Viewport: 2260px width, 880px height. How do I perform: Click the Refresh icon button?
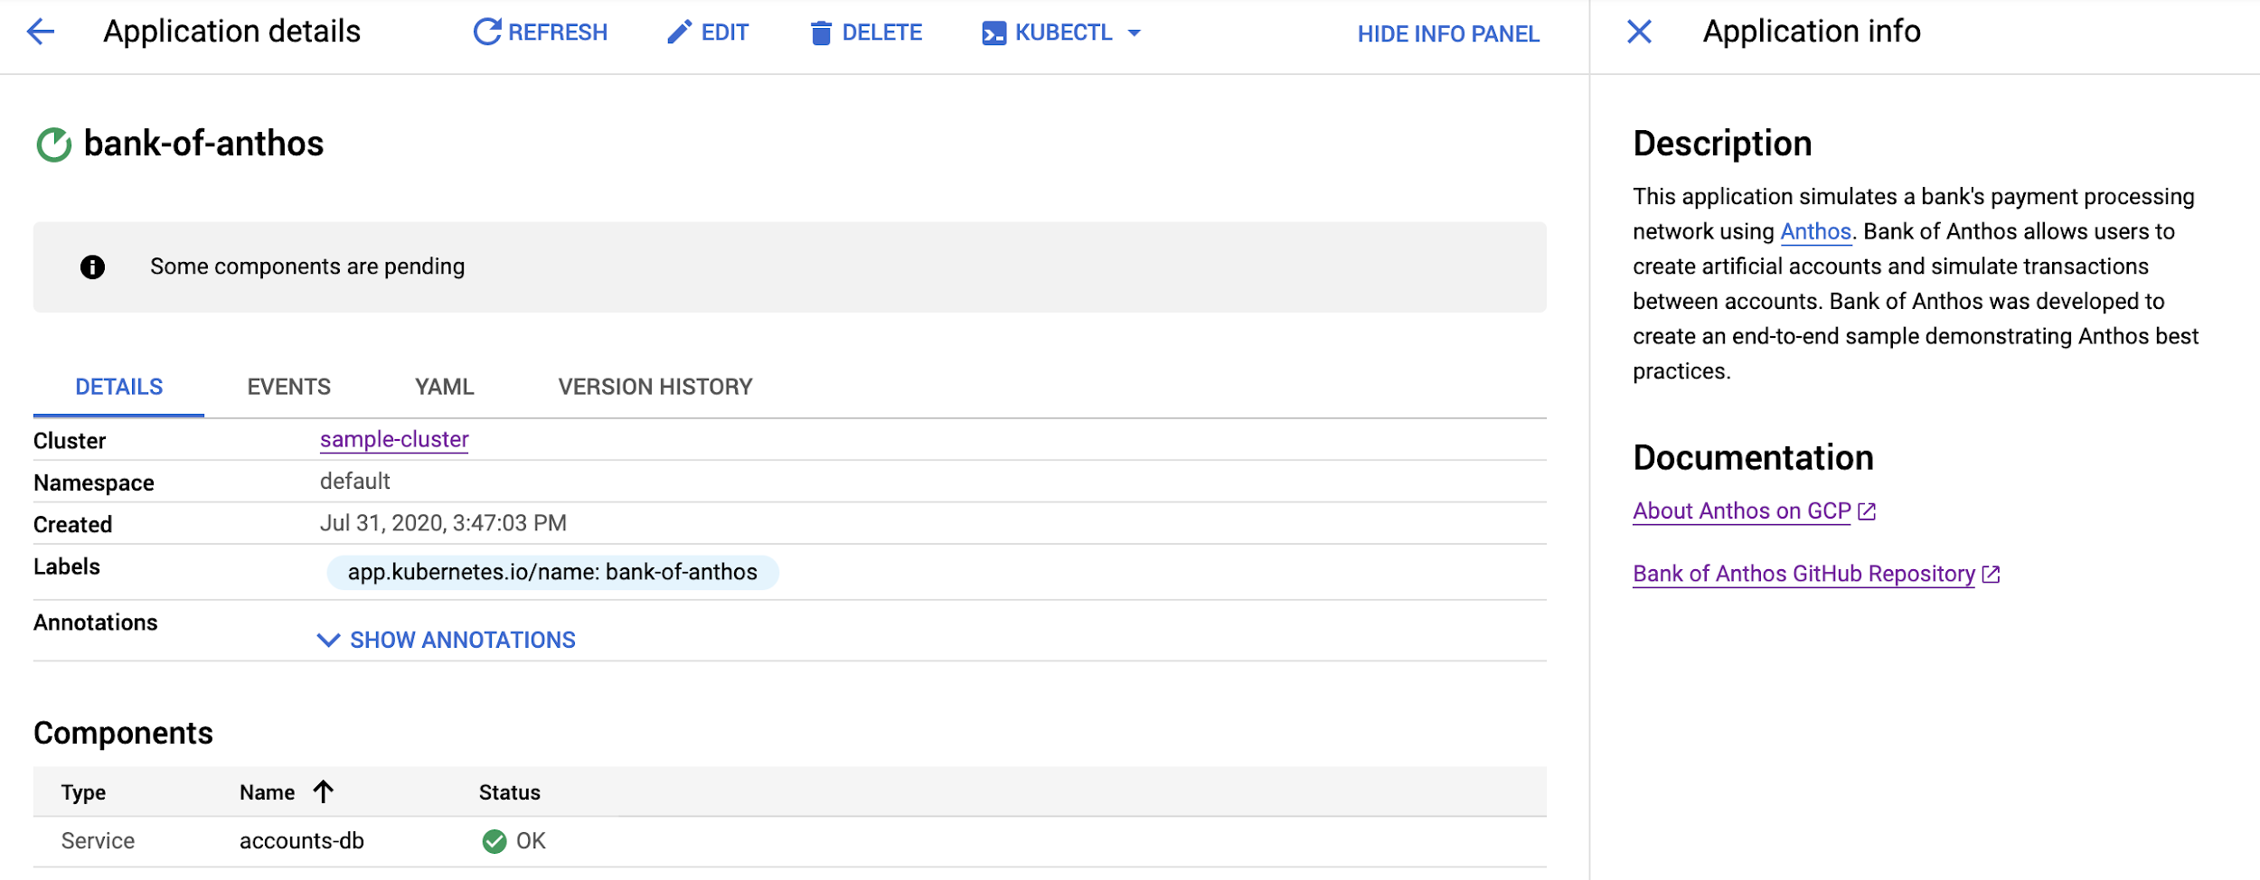tap(487, 33)
